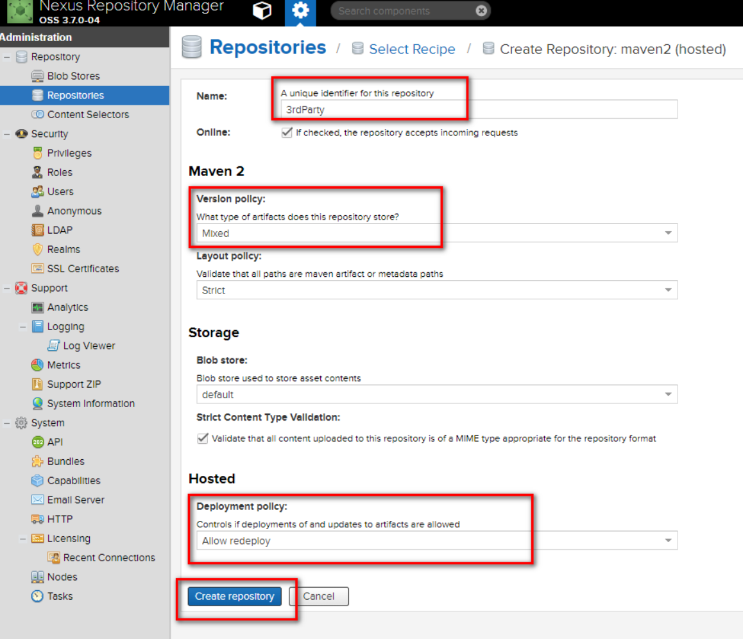This screenshot has width=743, height=639.
Task: Collapse the Logging tree node
Action: (x=22, y=326)
